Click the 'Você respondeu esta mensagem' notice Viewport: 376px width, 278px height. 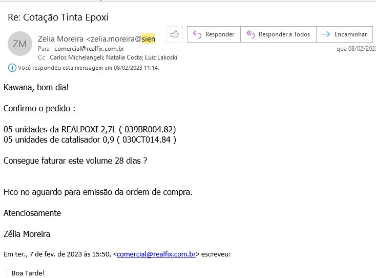(x=88, y=68)
